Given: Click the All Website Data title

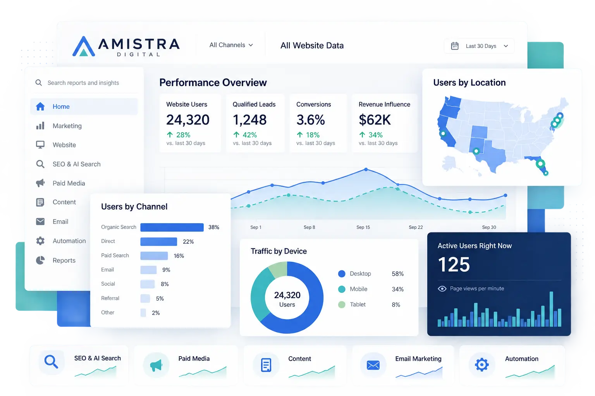Looking at the screenshot, I should tap(312, 46).
